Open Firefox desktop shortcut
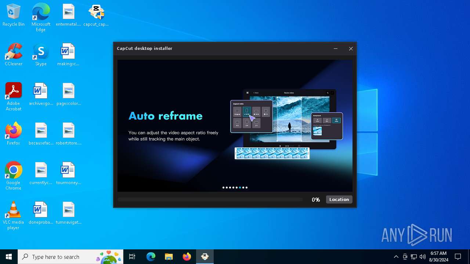 click(x=14, y=134)
